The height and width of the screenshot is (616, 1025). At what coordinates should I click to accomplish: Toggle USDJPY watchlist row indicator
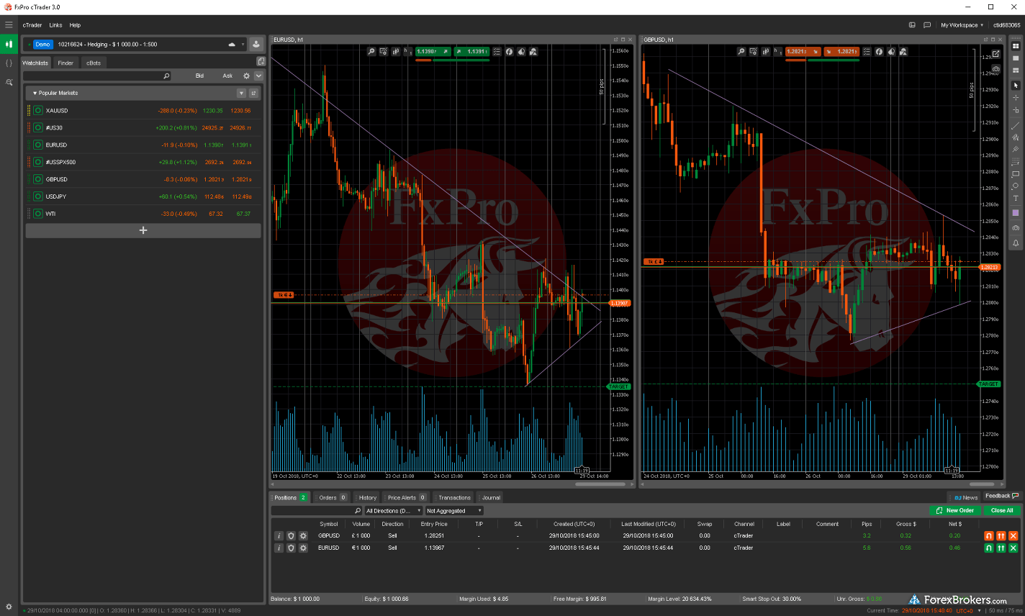click(37, 196)
